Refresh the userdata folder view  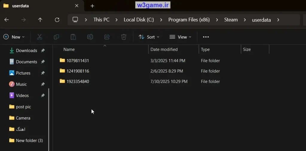point(57,20)
